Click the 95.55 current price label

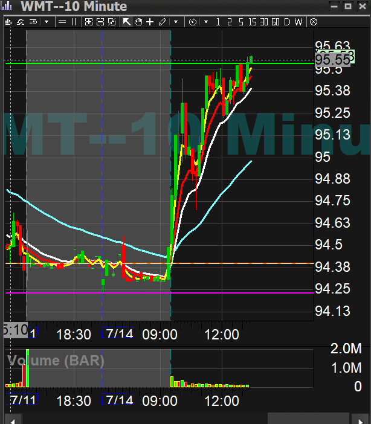(332, 59)
